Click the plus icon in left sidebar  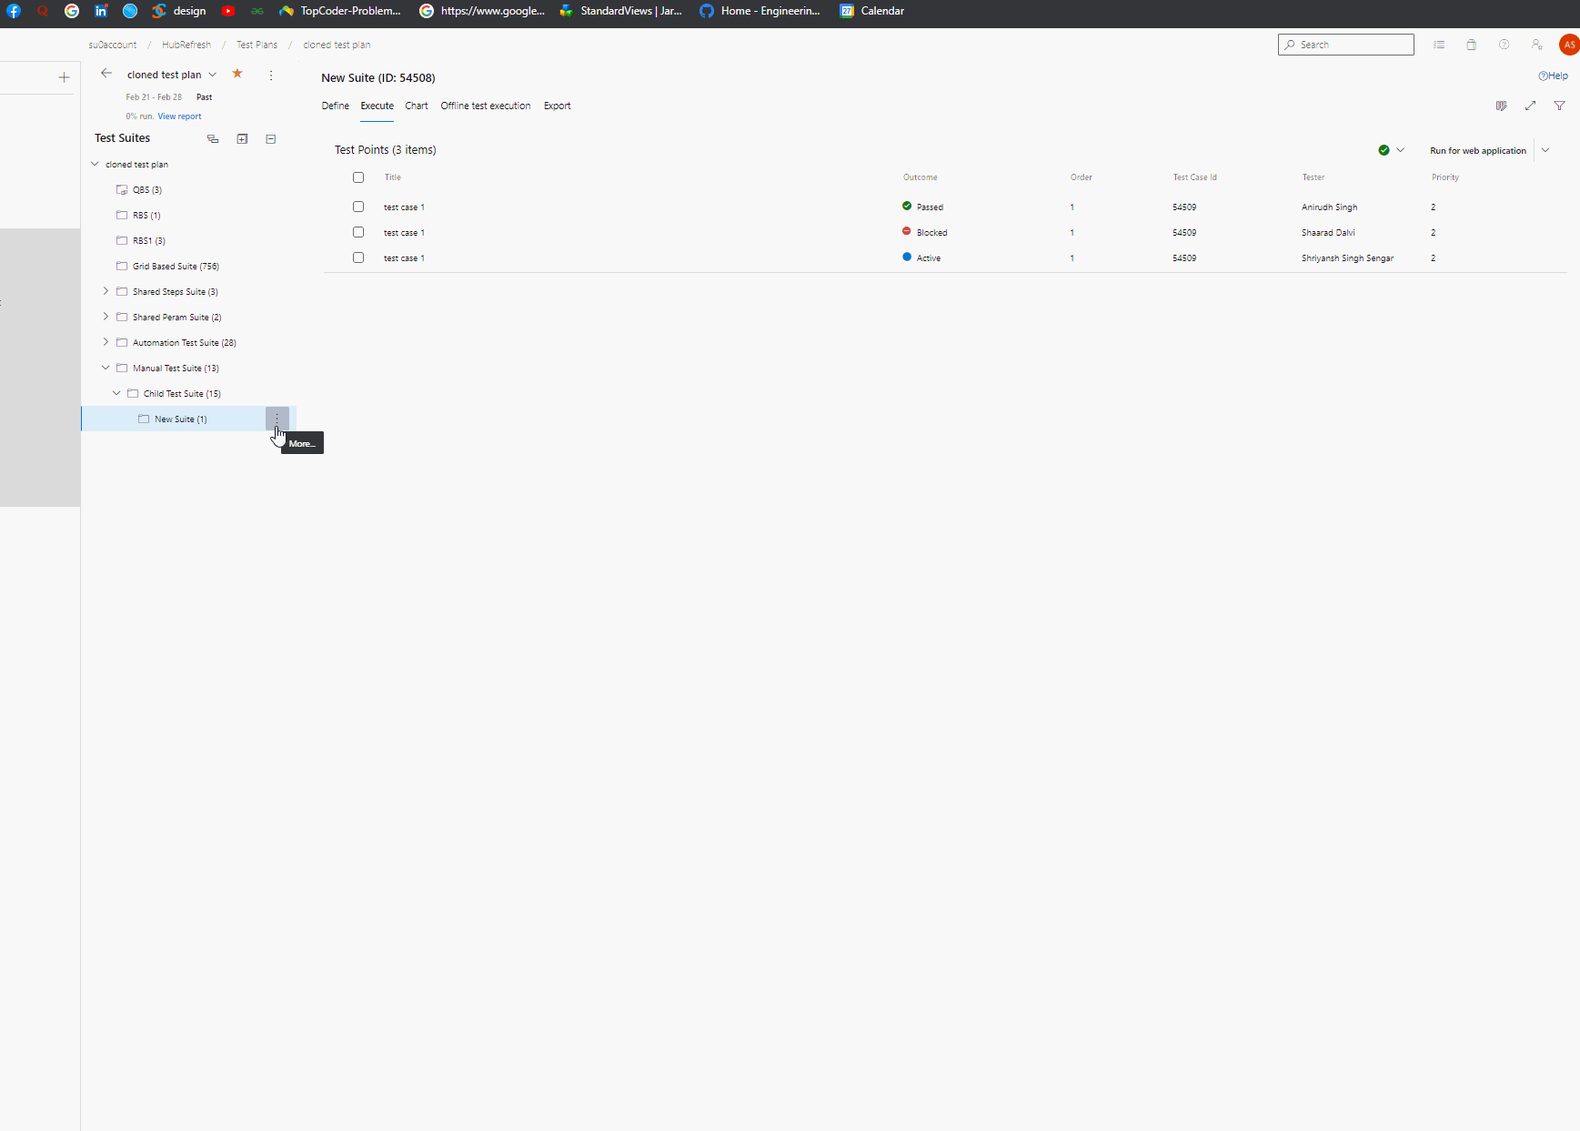click(64, 77)
